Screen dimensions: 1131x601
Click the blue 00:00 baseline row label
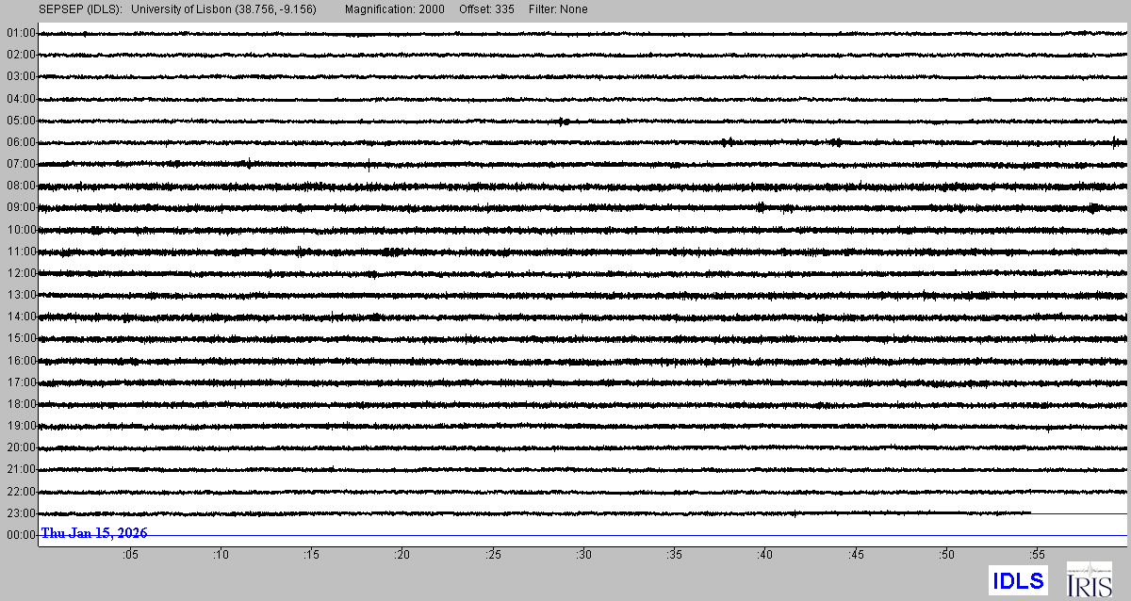(x=21, y=535)
